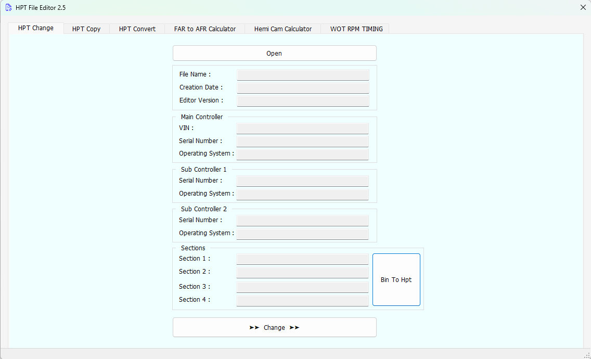
Task: Click Sub Controller 1 Operating System field
Action: [x=302, y=194]
